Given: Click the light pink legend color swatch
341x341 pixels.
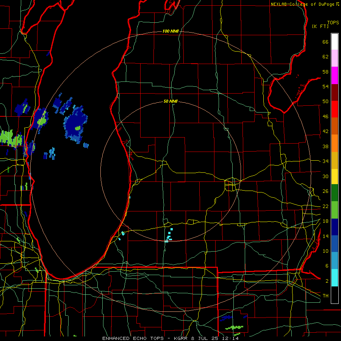Looking at the screenshot, I should coord(335,58).
